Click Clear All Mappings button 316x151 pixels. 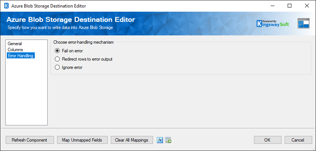(x=132, y=140)
